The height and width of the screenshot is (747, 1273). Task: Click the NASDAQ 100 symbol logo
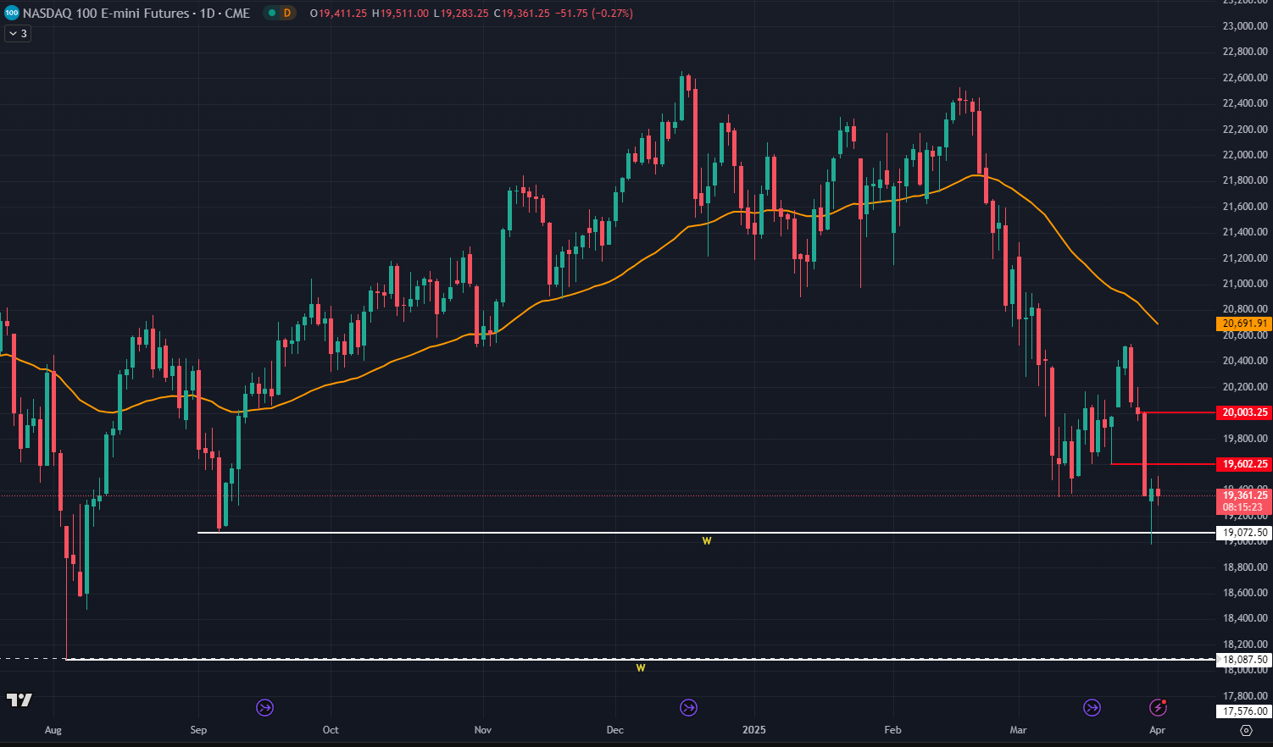(11, 13)
